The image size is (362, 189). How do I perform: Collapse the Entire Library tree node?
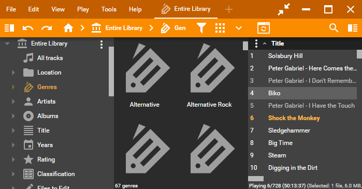click(7, 43)
